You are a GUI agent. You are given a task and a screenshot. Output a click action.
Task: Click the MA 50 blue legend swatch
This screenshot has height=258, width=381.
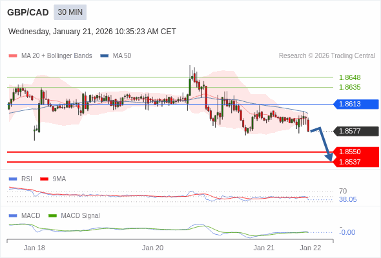(105, 56)
